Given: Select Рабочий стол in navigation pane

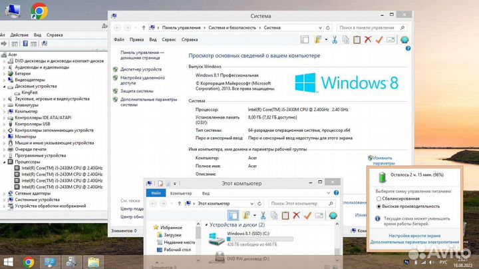Looking at the screenshot, I should pyautogui.click(x=177, y=250).
